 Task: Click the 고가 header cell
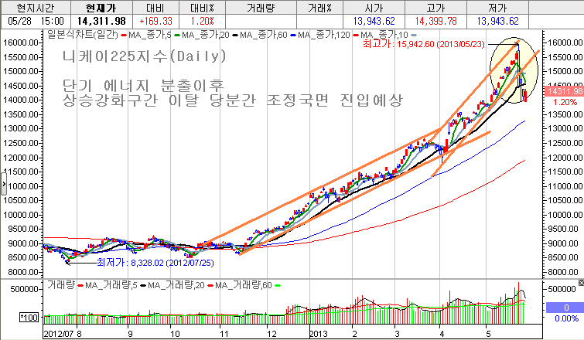(435, 8)
